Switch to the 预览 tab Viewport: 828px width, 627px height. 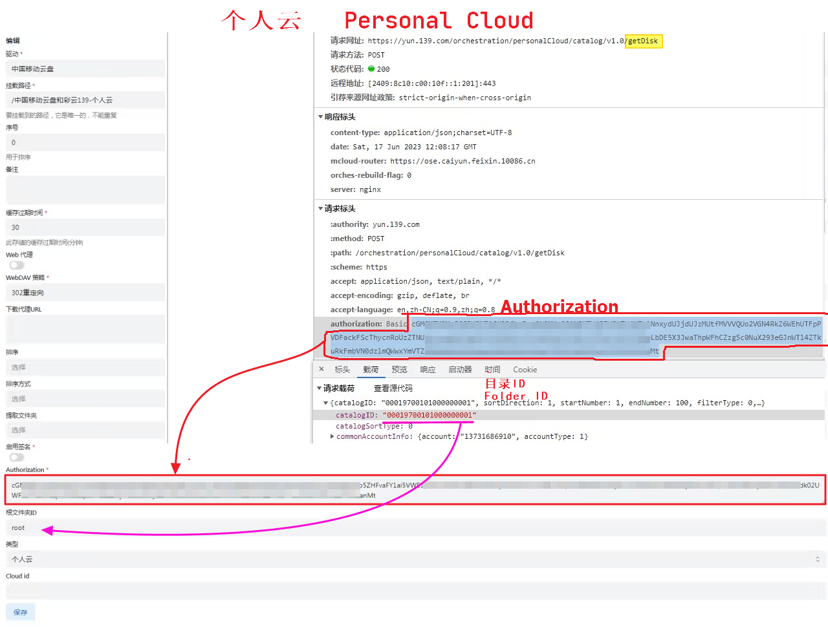coord(399,369)
